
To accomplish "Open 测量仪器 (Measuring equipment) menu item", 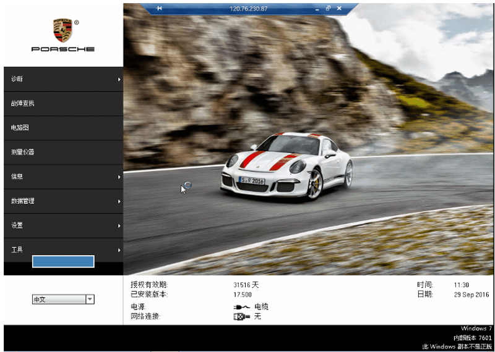I will tap(64, 153).
